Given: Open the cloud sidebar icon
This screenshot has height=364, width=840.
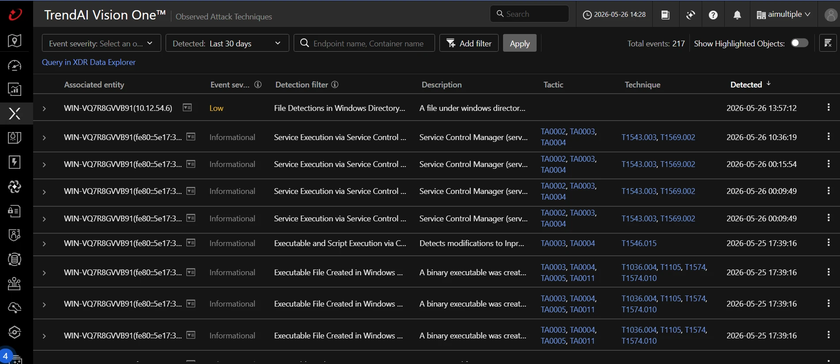Looking at the screenshot, I should pos(15,308).
